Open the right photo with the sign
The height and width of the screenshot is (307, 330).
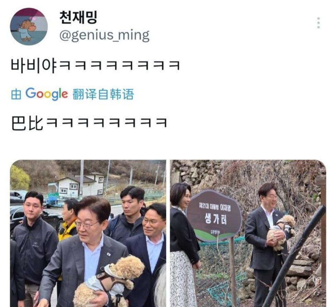[248, 233]
